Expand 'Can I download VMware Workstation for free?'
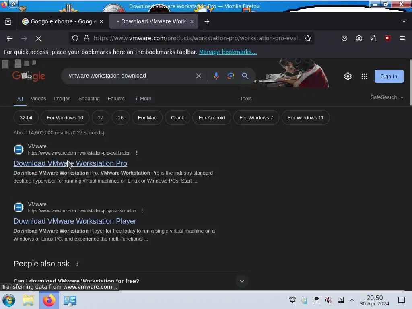Viewport: 412px width, 309px height. (132, 281)
